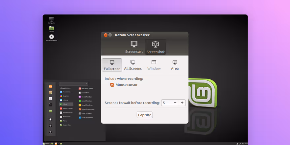
Task: Launch LibreOffice Writer from the menu
Action: 86,118
